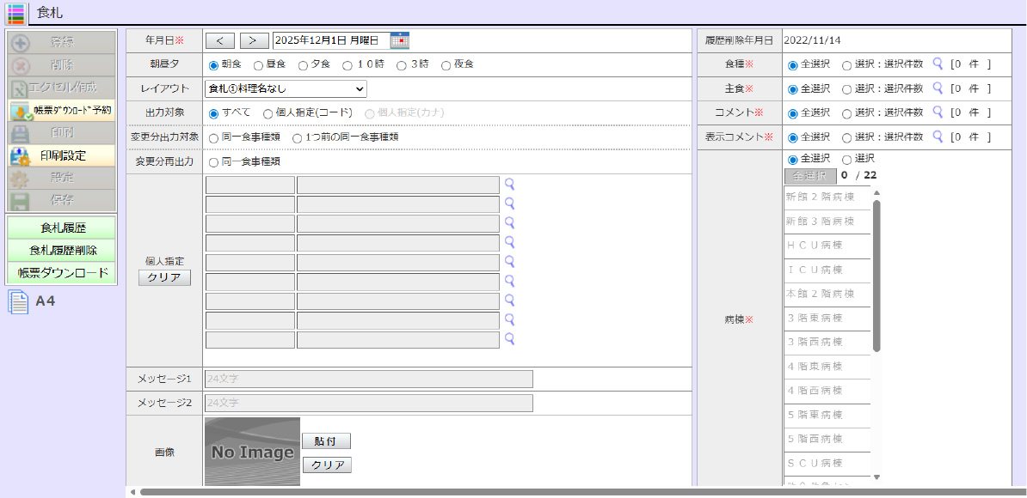Go to previous date with < button
Viewport: 1027px width, 498px height.
[x=219, y=40]
